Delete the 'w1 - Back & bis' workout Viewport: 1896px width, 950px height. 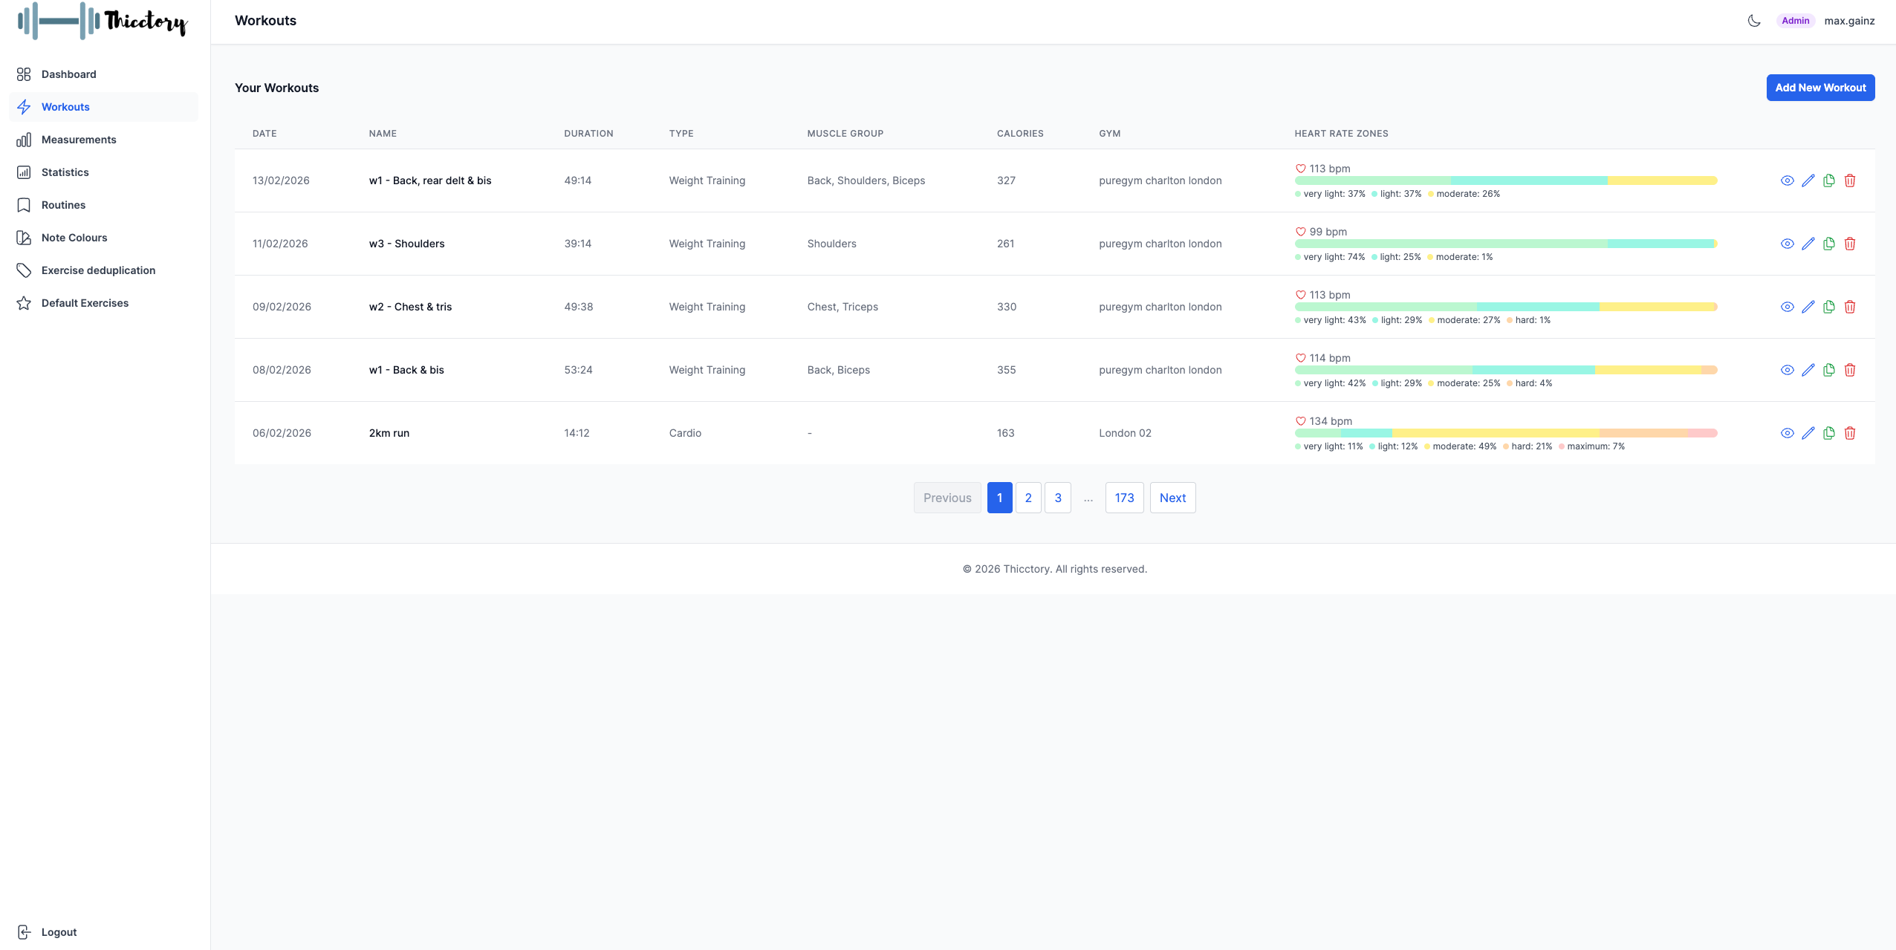click(x=1850, y=370)
